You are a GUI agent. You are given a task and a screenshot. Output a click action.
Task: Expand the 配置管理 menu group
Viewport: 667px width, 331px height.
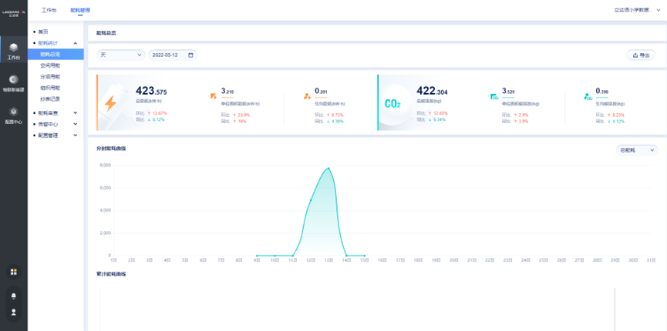75,135
